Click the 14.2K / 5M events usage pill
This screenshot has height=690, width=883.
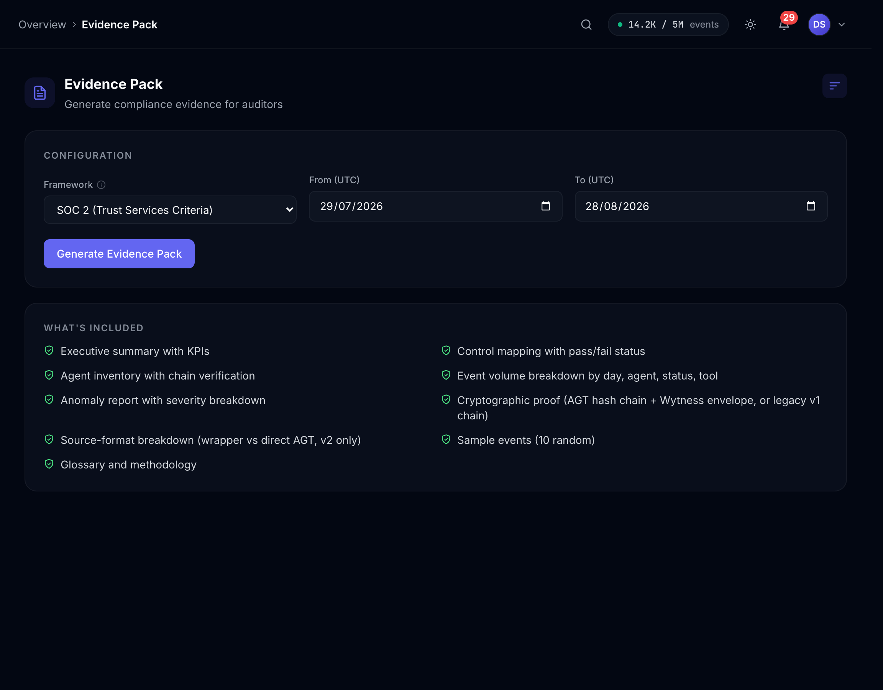(x=668, y=25)
